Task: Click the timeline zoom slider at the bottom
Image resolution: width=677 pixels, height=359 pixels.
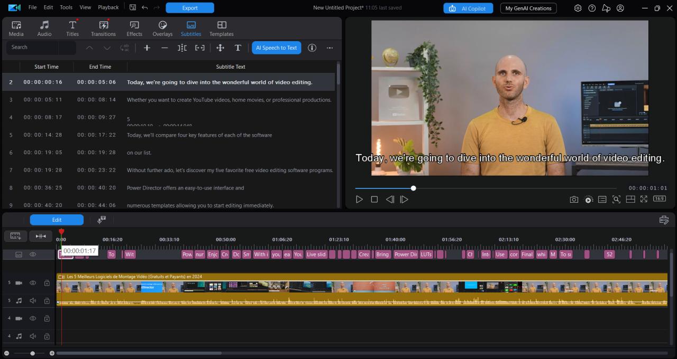Action: (x=32, y=353)
